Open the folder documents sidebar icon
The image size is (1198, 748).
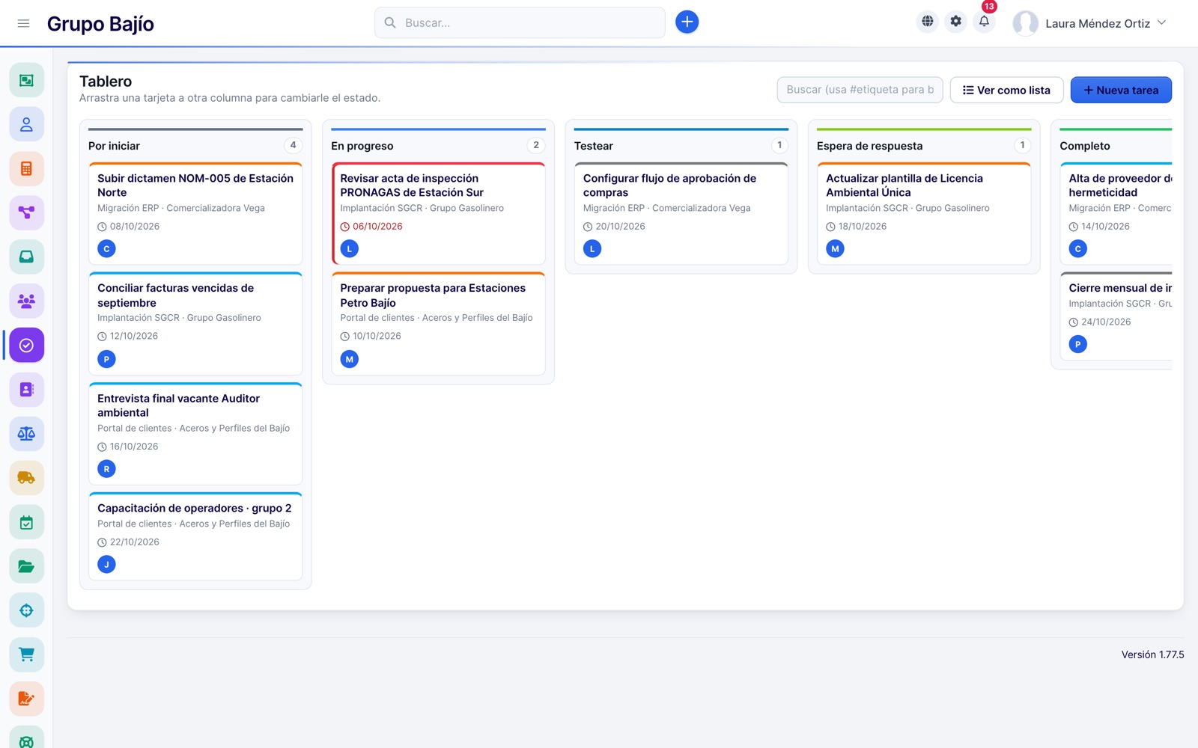click(x=26, y=566)
